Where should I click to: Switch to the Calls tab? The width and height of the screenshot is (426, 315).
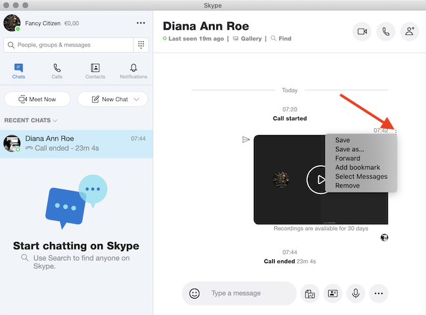click(x=57, y=71)
